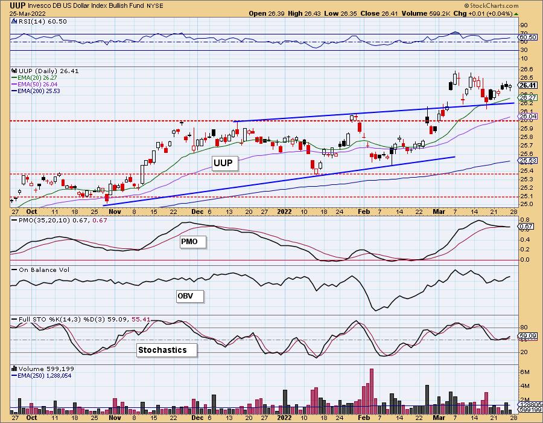
Task: Click the boxed PMO annotation label
Action: pos(193,242)
